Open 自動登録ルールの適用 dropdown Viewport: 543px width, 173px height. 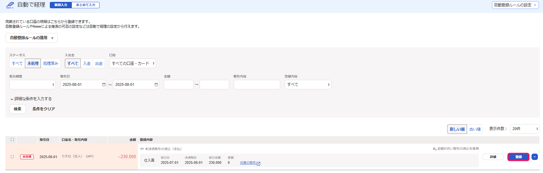click(x=32, y=38)
